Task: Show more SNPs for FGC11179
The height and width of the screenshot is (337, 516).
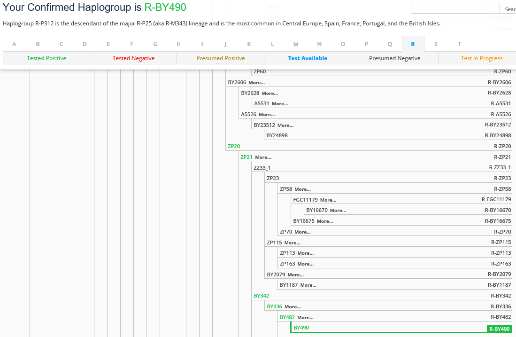Action: point(328,200)
